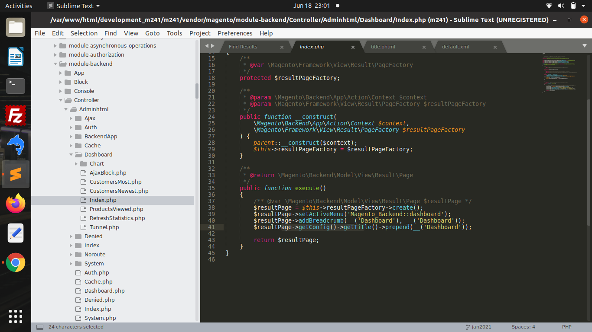The width and height of the screenshot is (592, 332).
Task: Expand the Noroute folder
Action: click(x=71, y=255)
